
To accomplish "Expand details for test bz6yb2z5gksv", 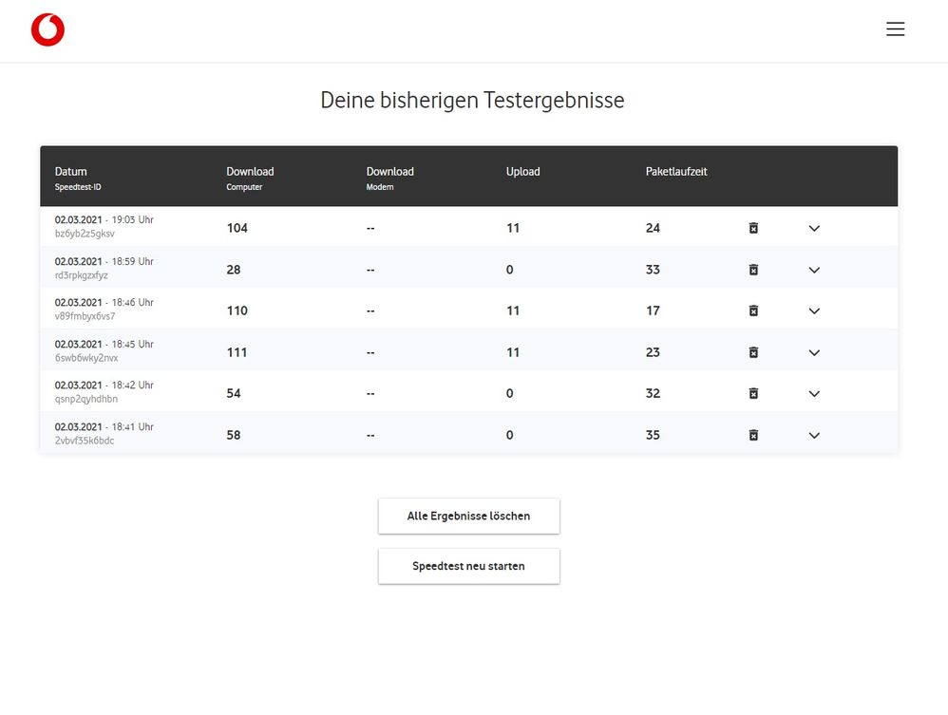I will coord(814,228).
